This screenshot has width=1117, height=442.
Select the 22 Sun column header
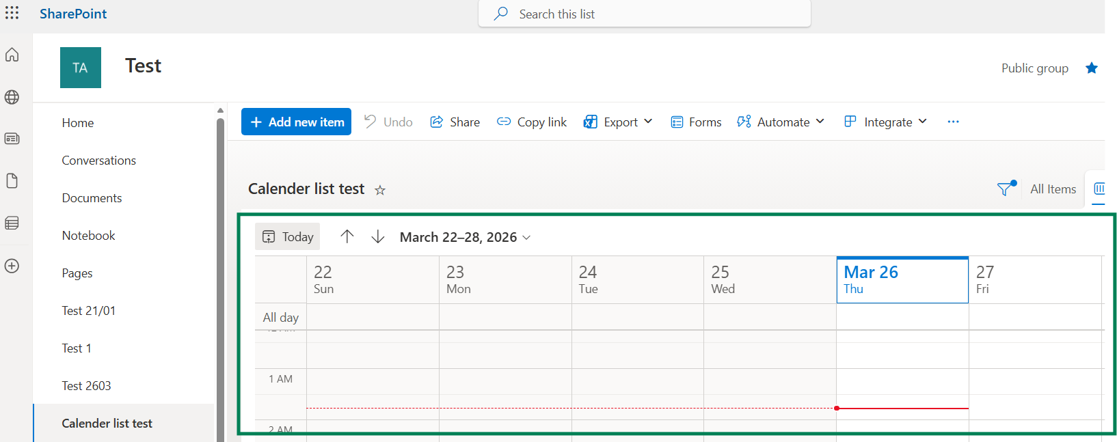point(373,279)
